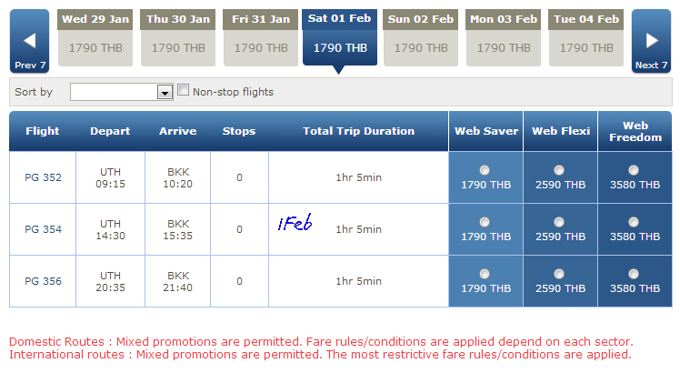Enable the Non-stop flights checkbox
Image resolution: width=680 pixels, height=373 pixels.
pos(184,90)
